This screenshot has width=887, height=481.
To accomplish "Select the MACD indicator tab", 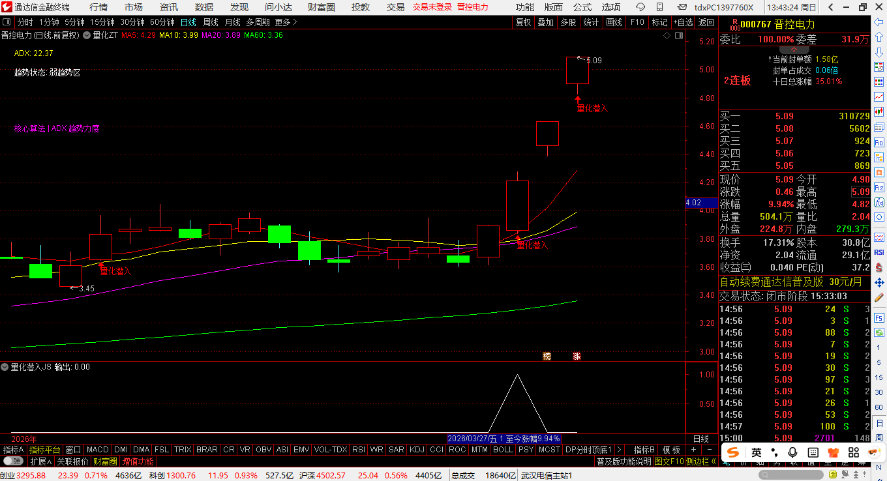I will [x=98, y=450].
